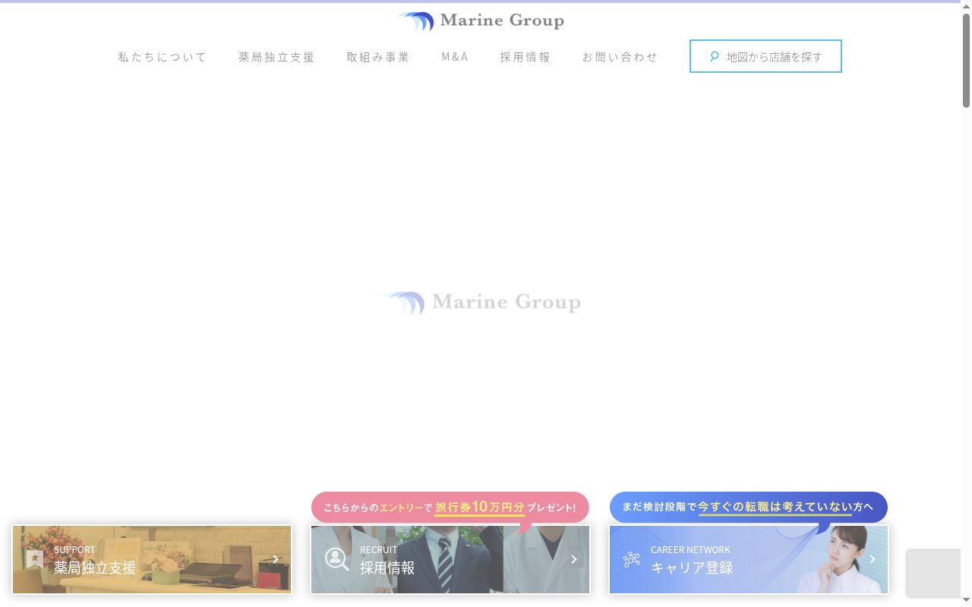Screen dimensions: 972x607
Task: Click the person search icon on RECRUIT banner
Action: coord(337,559)
